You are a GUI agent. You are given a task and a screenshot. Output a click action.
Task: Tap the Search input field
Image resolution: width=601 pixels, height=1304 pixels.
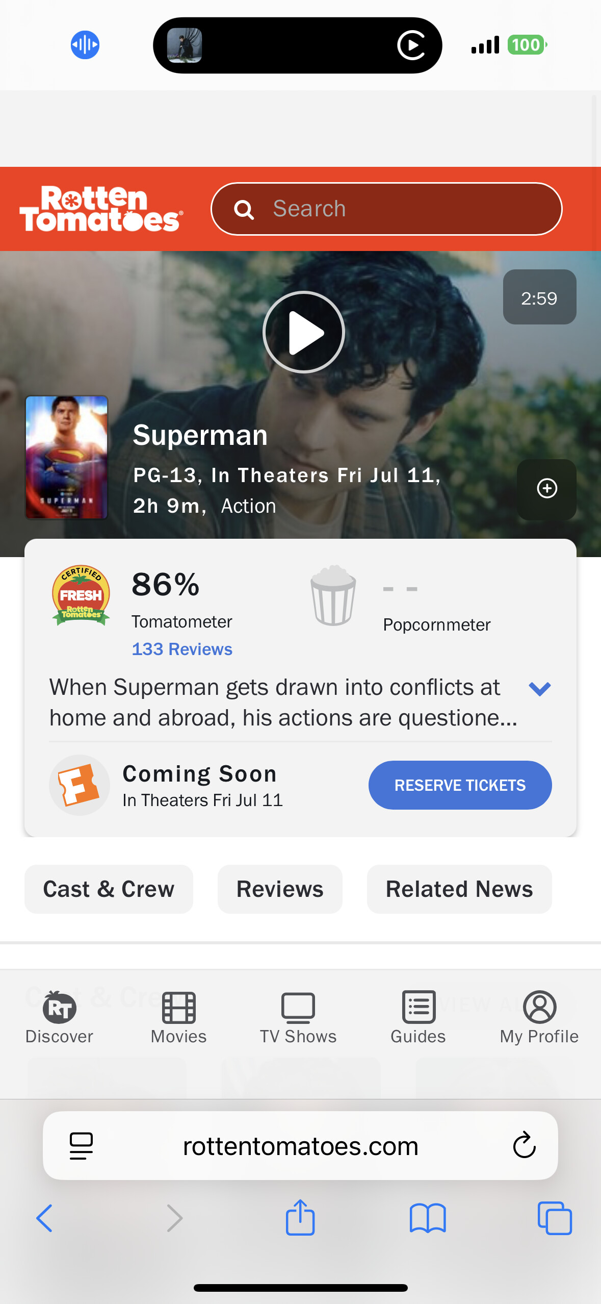[386, 209]
